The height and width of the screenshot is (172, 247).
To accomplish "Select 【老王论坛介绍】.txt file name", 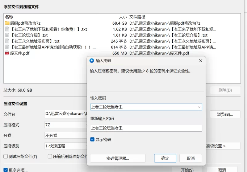I will tap(29, 35).
